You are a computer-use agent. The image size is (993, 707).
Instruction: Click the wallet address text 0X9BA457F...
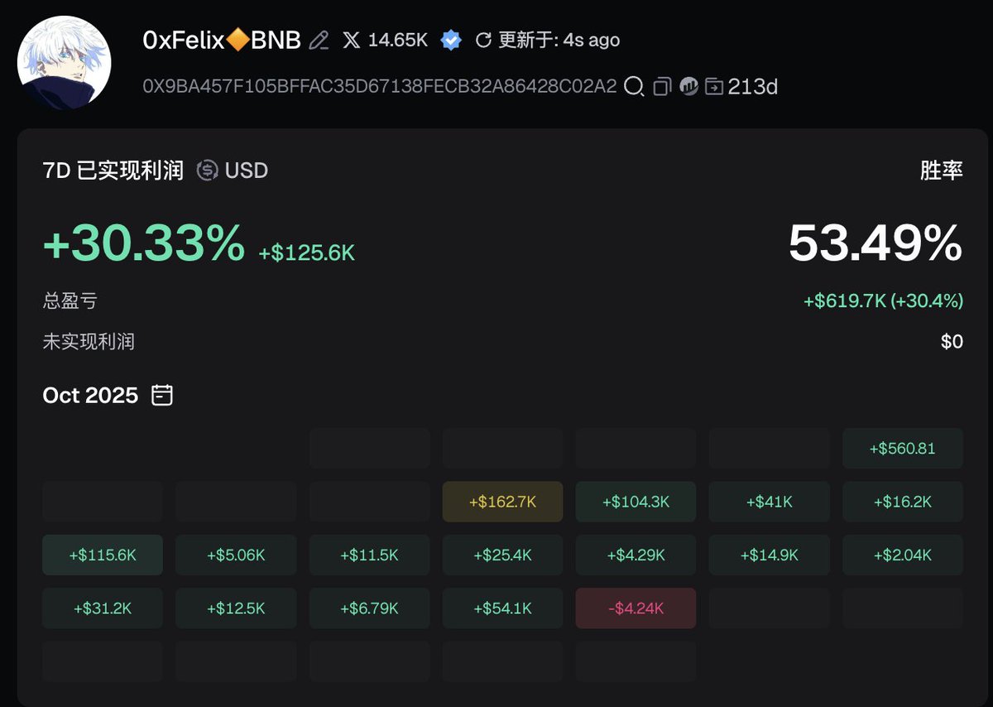[x=380, y=86]
